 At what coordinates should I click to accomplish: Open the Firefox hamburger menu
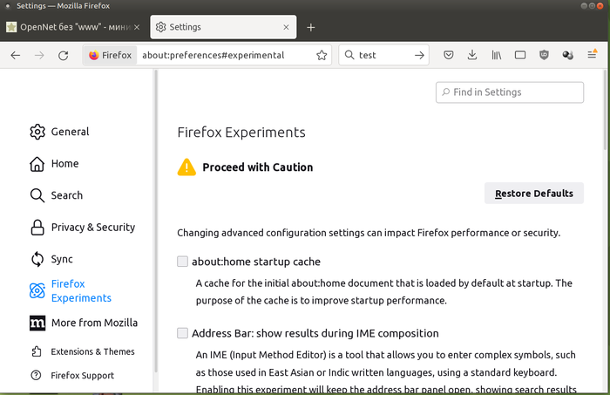tap(593, 55)
